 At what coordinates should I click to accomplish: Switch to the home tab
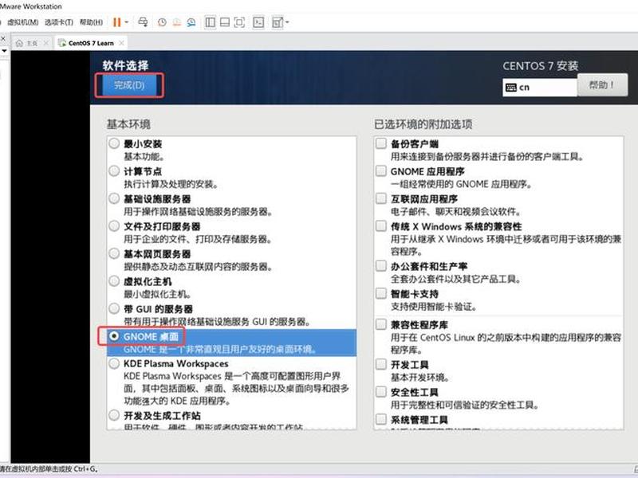click(x=32, y=43)
